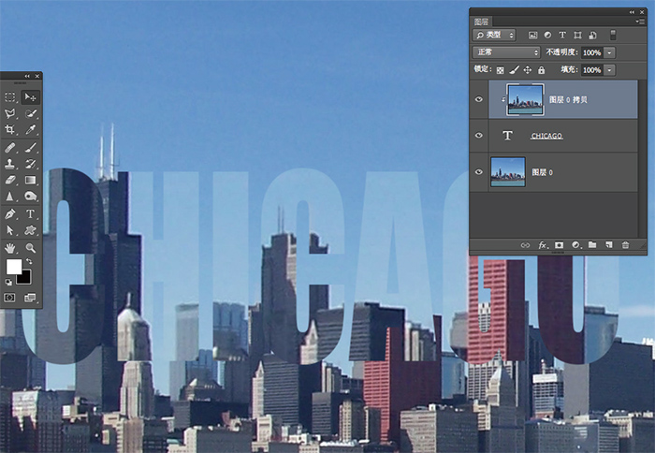Delete the selected layer

[625, 245]
